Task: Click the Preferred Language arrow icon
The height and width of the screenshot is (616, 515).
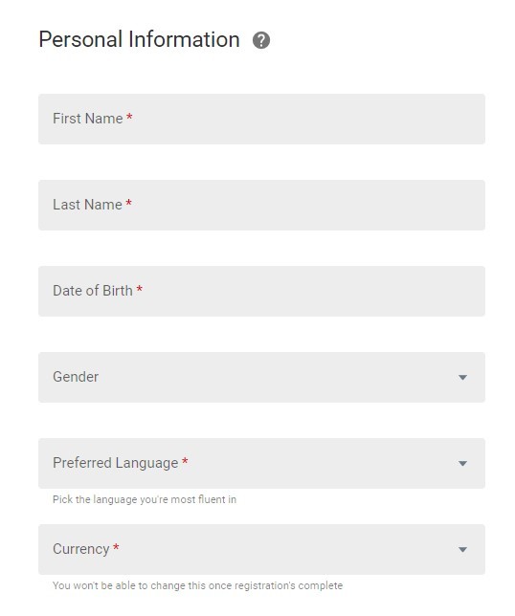Action: (x=462, y=464)
